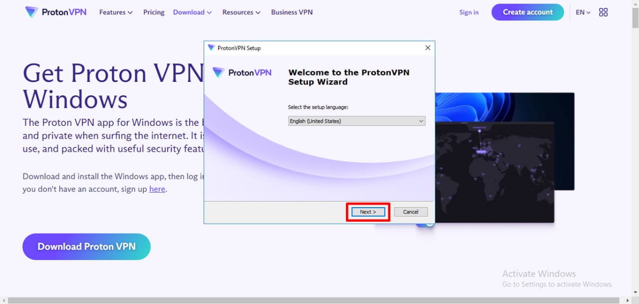Click Next in the setup wizard
639x304 pixels.
pyautogui.click(x=368, y=212)
